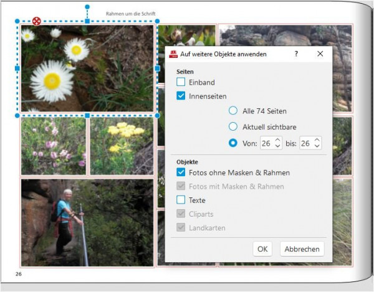374x292 pixels.
Task: Confirm with the OK button
Action: 262,249
